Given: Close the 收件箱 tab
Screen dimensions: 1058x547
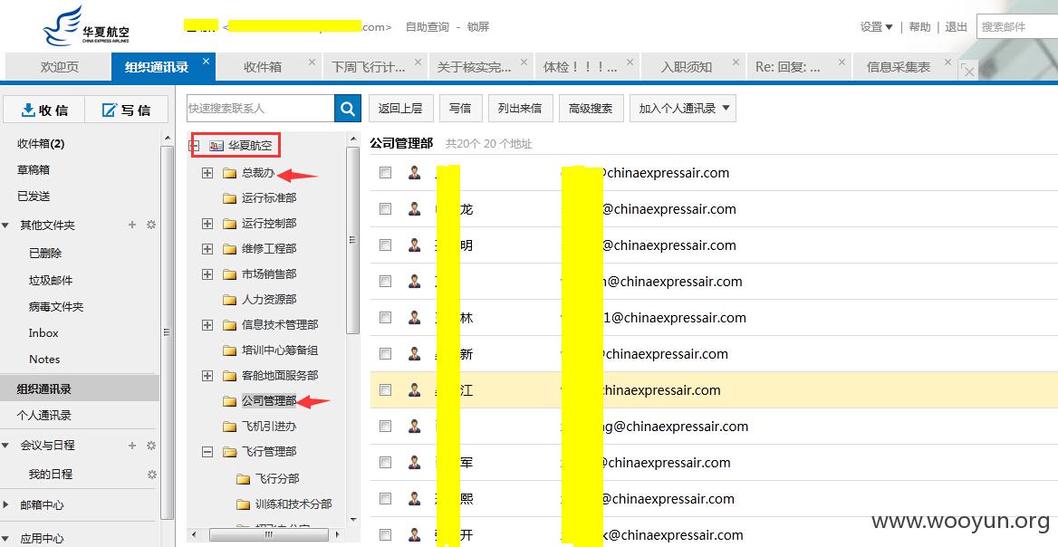Looking at the screenshot, I should 312,62.
